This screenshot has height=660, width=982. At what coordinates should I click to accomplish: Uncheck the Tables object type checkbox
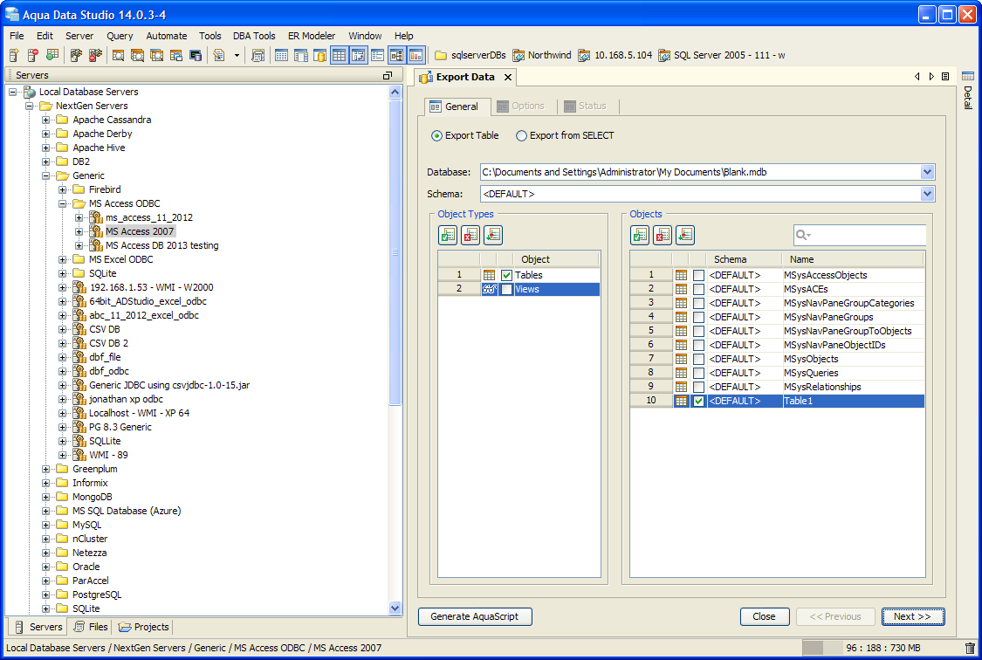click(506, 276)
